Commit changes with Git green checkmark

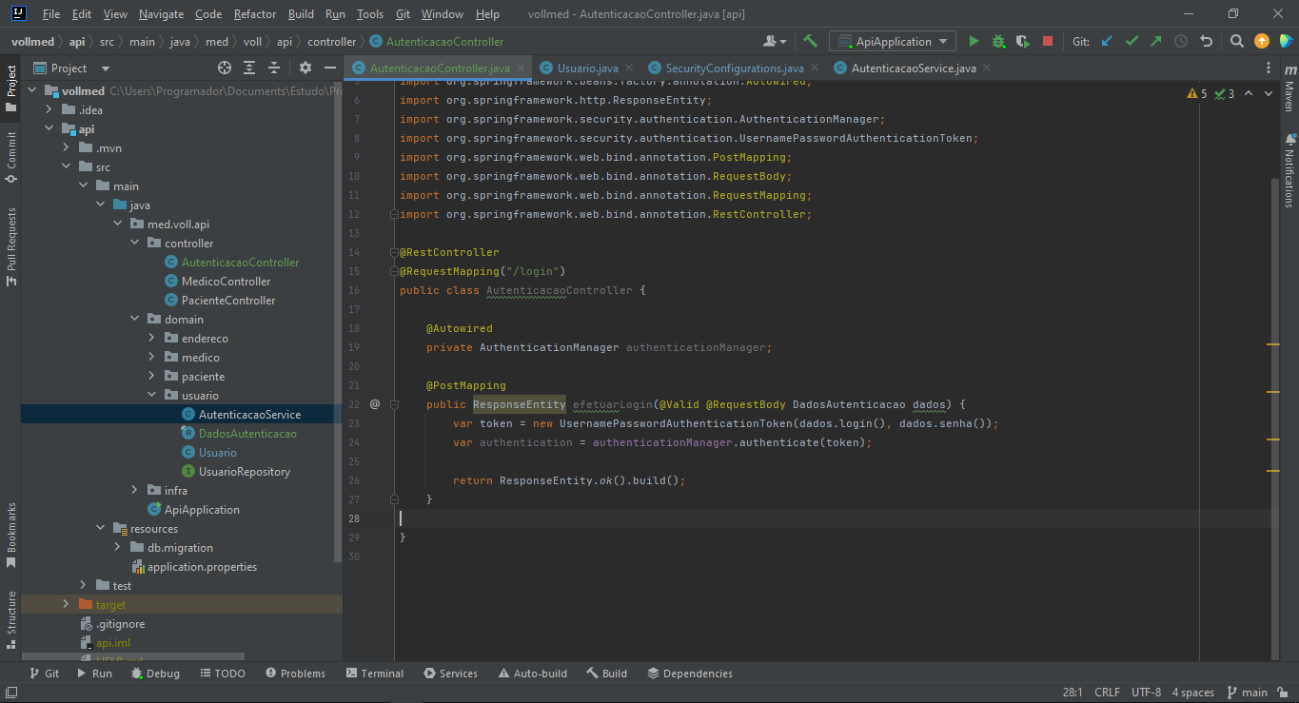tap(1132, 41)
